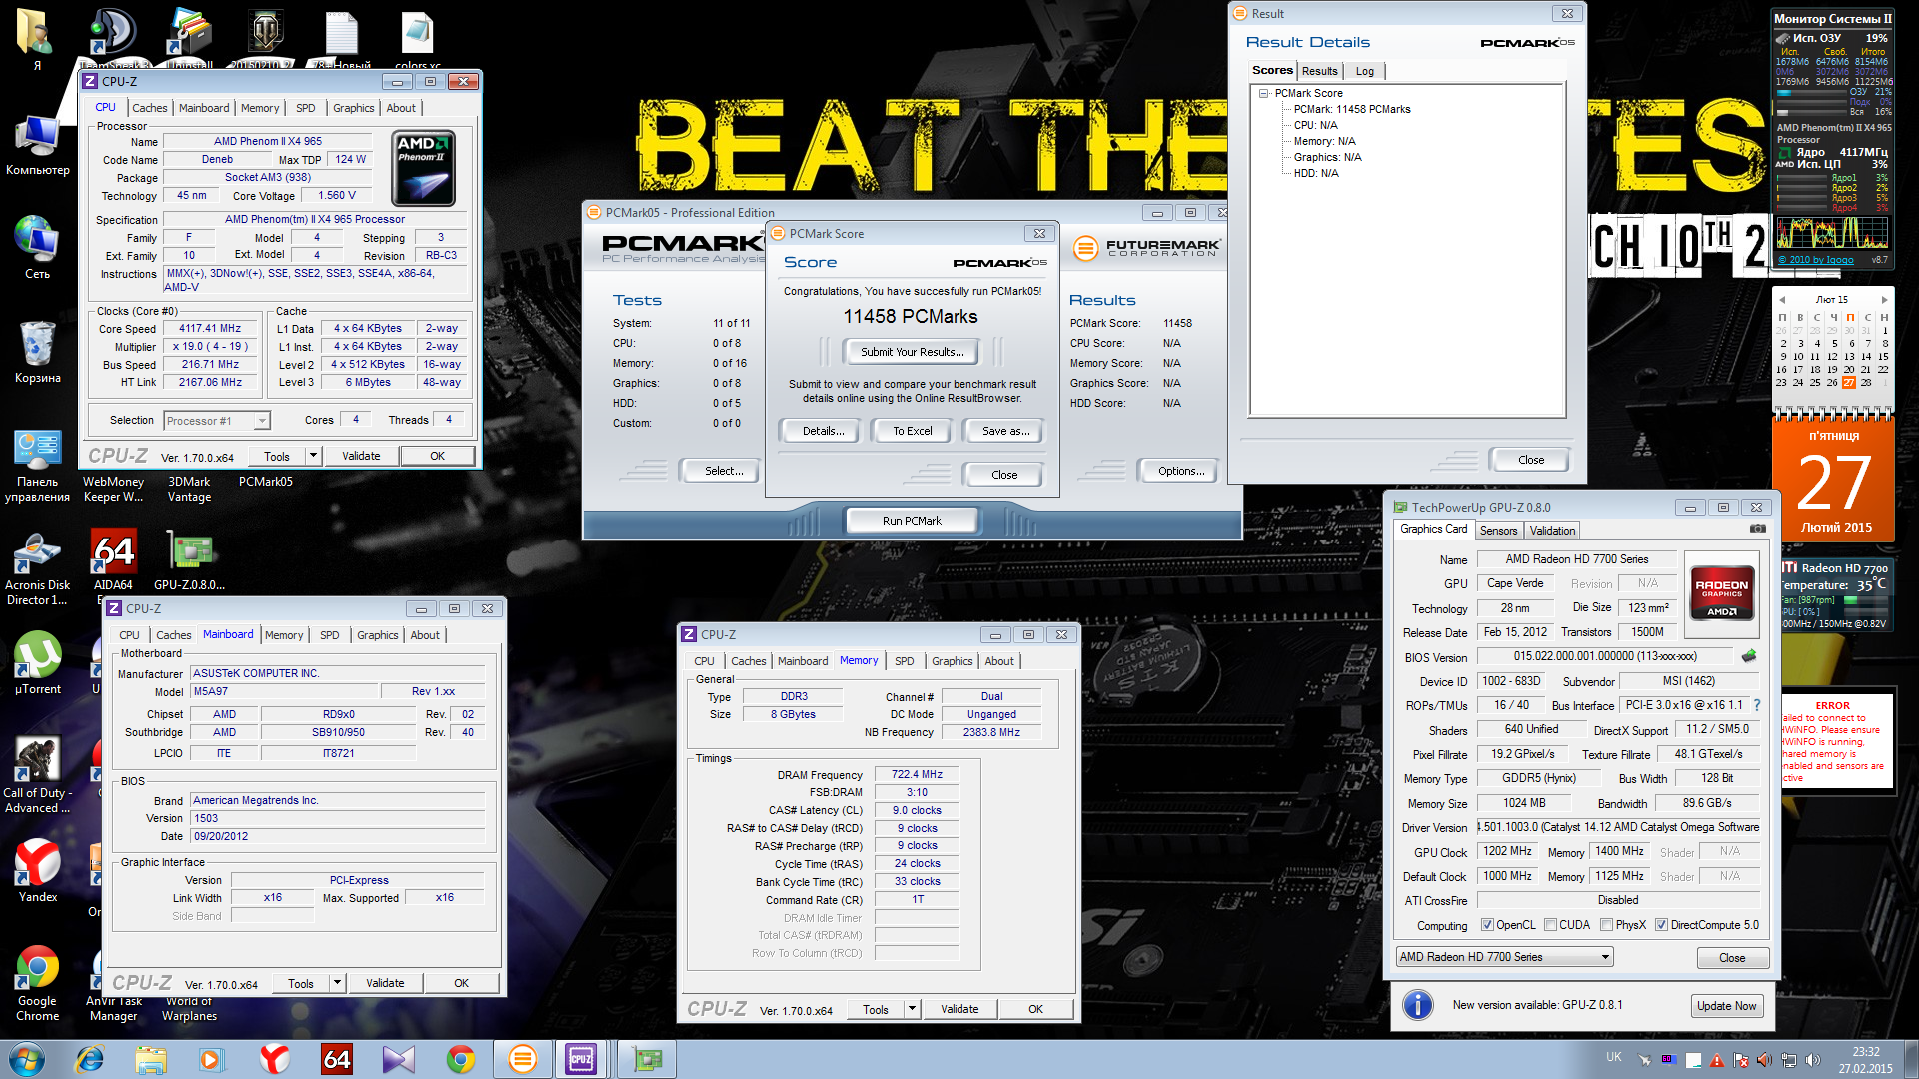Screen dimensions: 1919x1079
Task: Click the Save as... button
Action: click(x=1004, y=431)
